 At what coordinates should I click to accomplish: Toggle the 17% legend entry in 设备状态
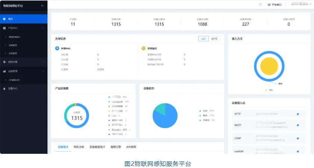207,115
